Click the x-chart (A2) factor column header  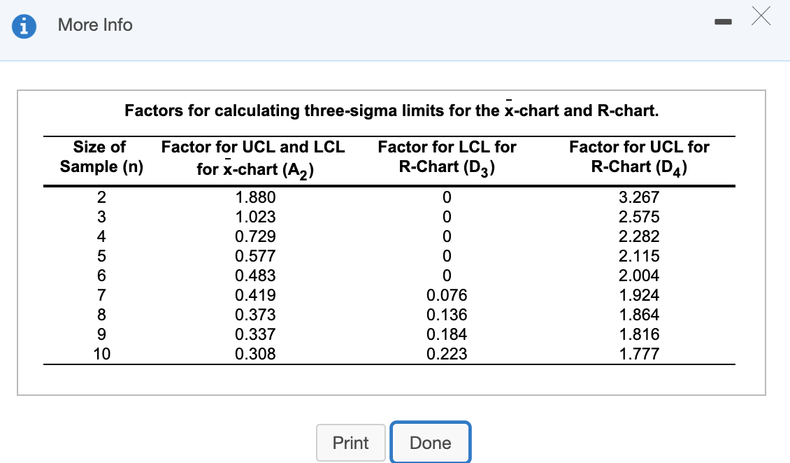pyautogui.click(x=253, y=158)
